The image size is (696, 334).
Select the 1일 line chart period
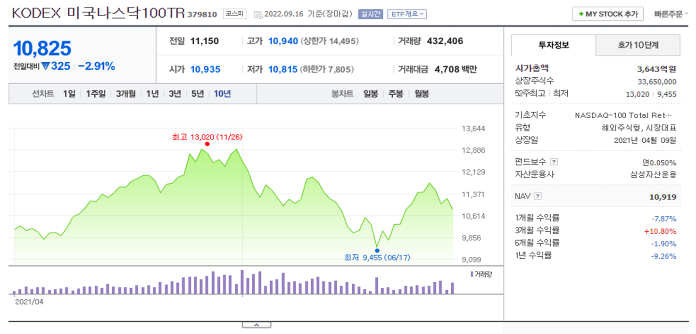pyautogui.click(x=69, y=94)
